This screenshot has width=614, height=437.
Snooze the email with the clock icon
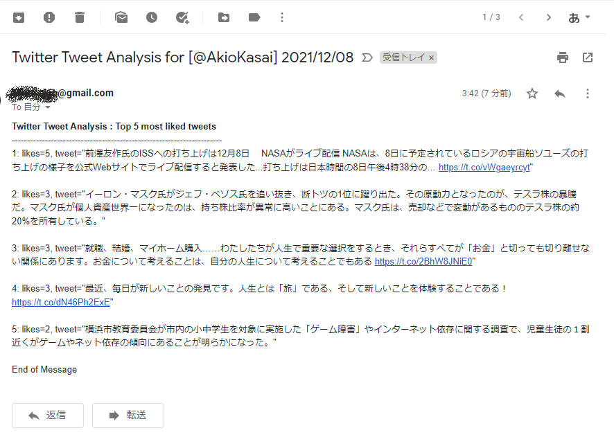pyautogui.click(x=152, y=17)
